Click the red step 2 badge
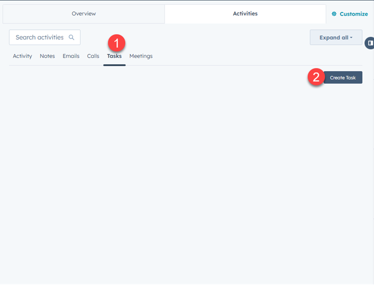Viewport: 374px width, 286px height. [x=316, y=77]
